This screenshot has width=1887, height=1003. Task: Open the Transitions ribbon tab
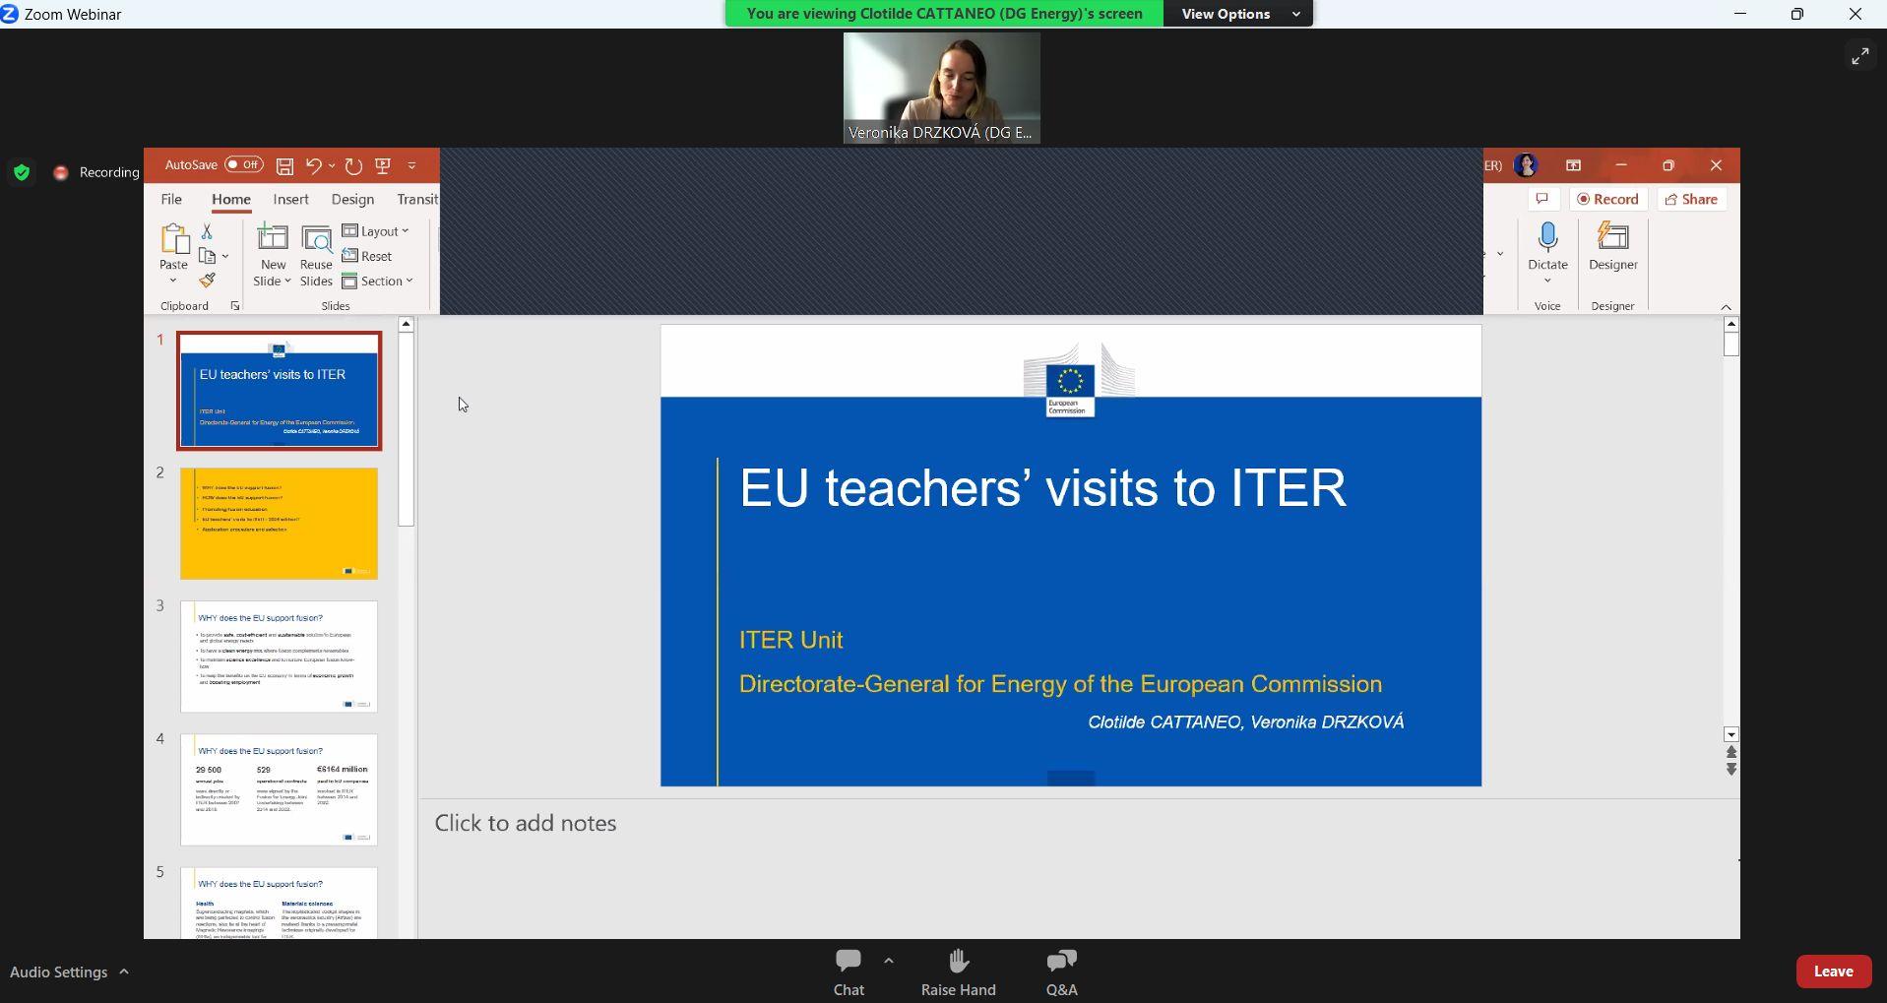pos(417,200)
